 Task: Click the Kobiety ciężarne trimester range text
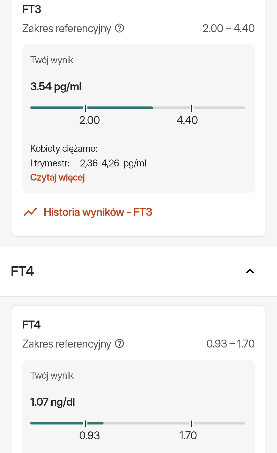[88, 163]
